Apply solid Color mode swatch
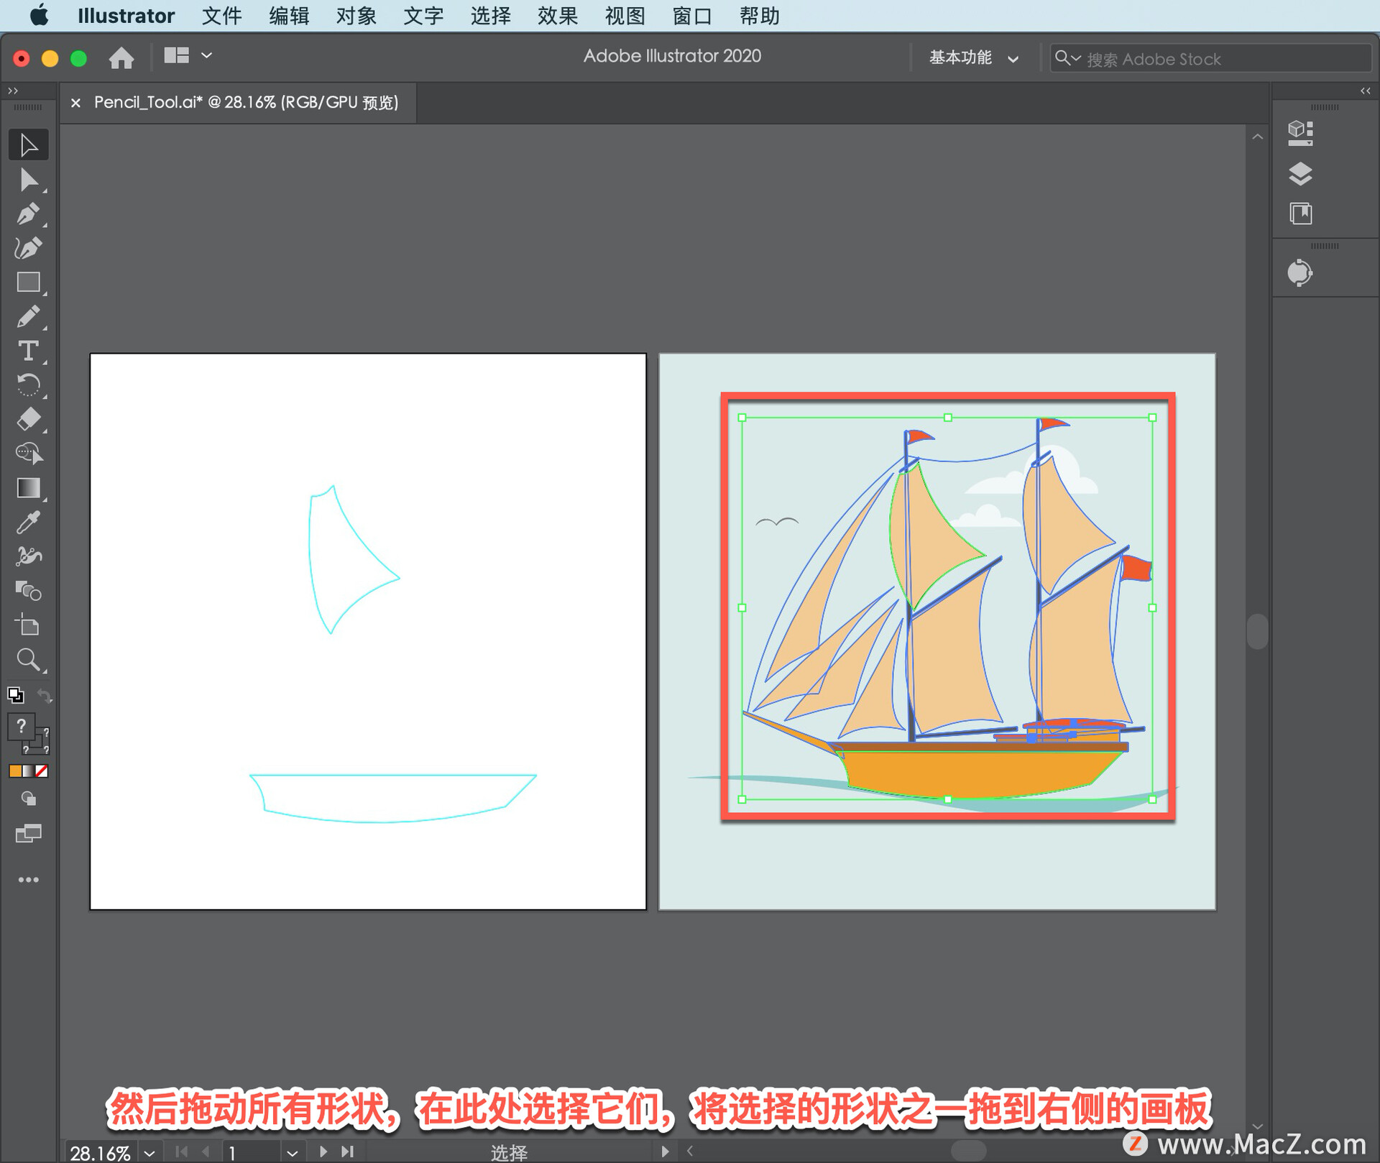This screenshot has width=1380, height=1163. pos(15,771)
